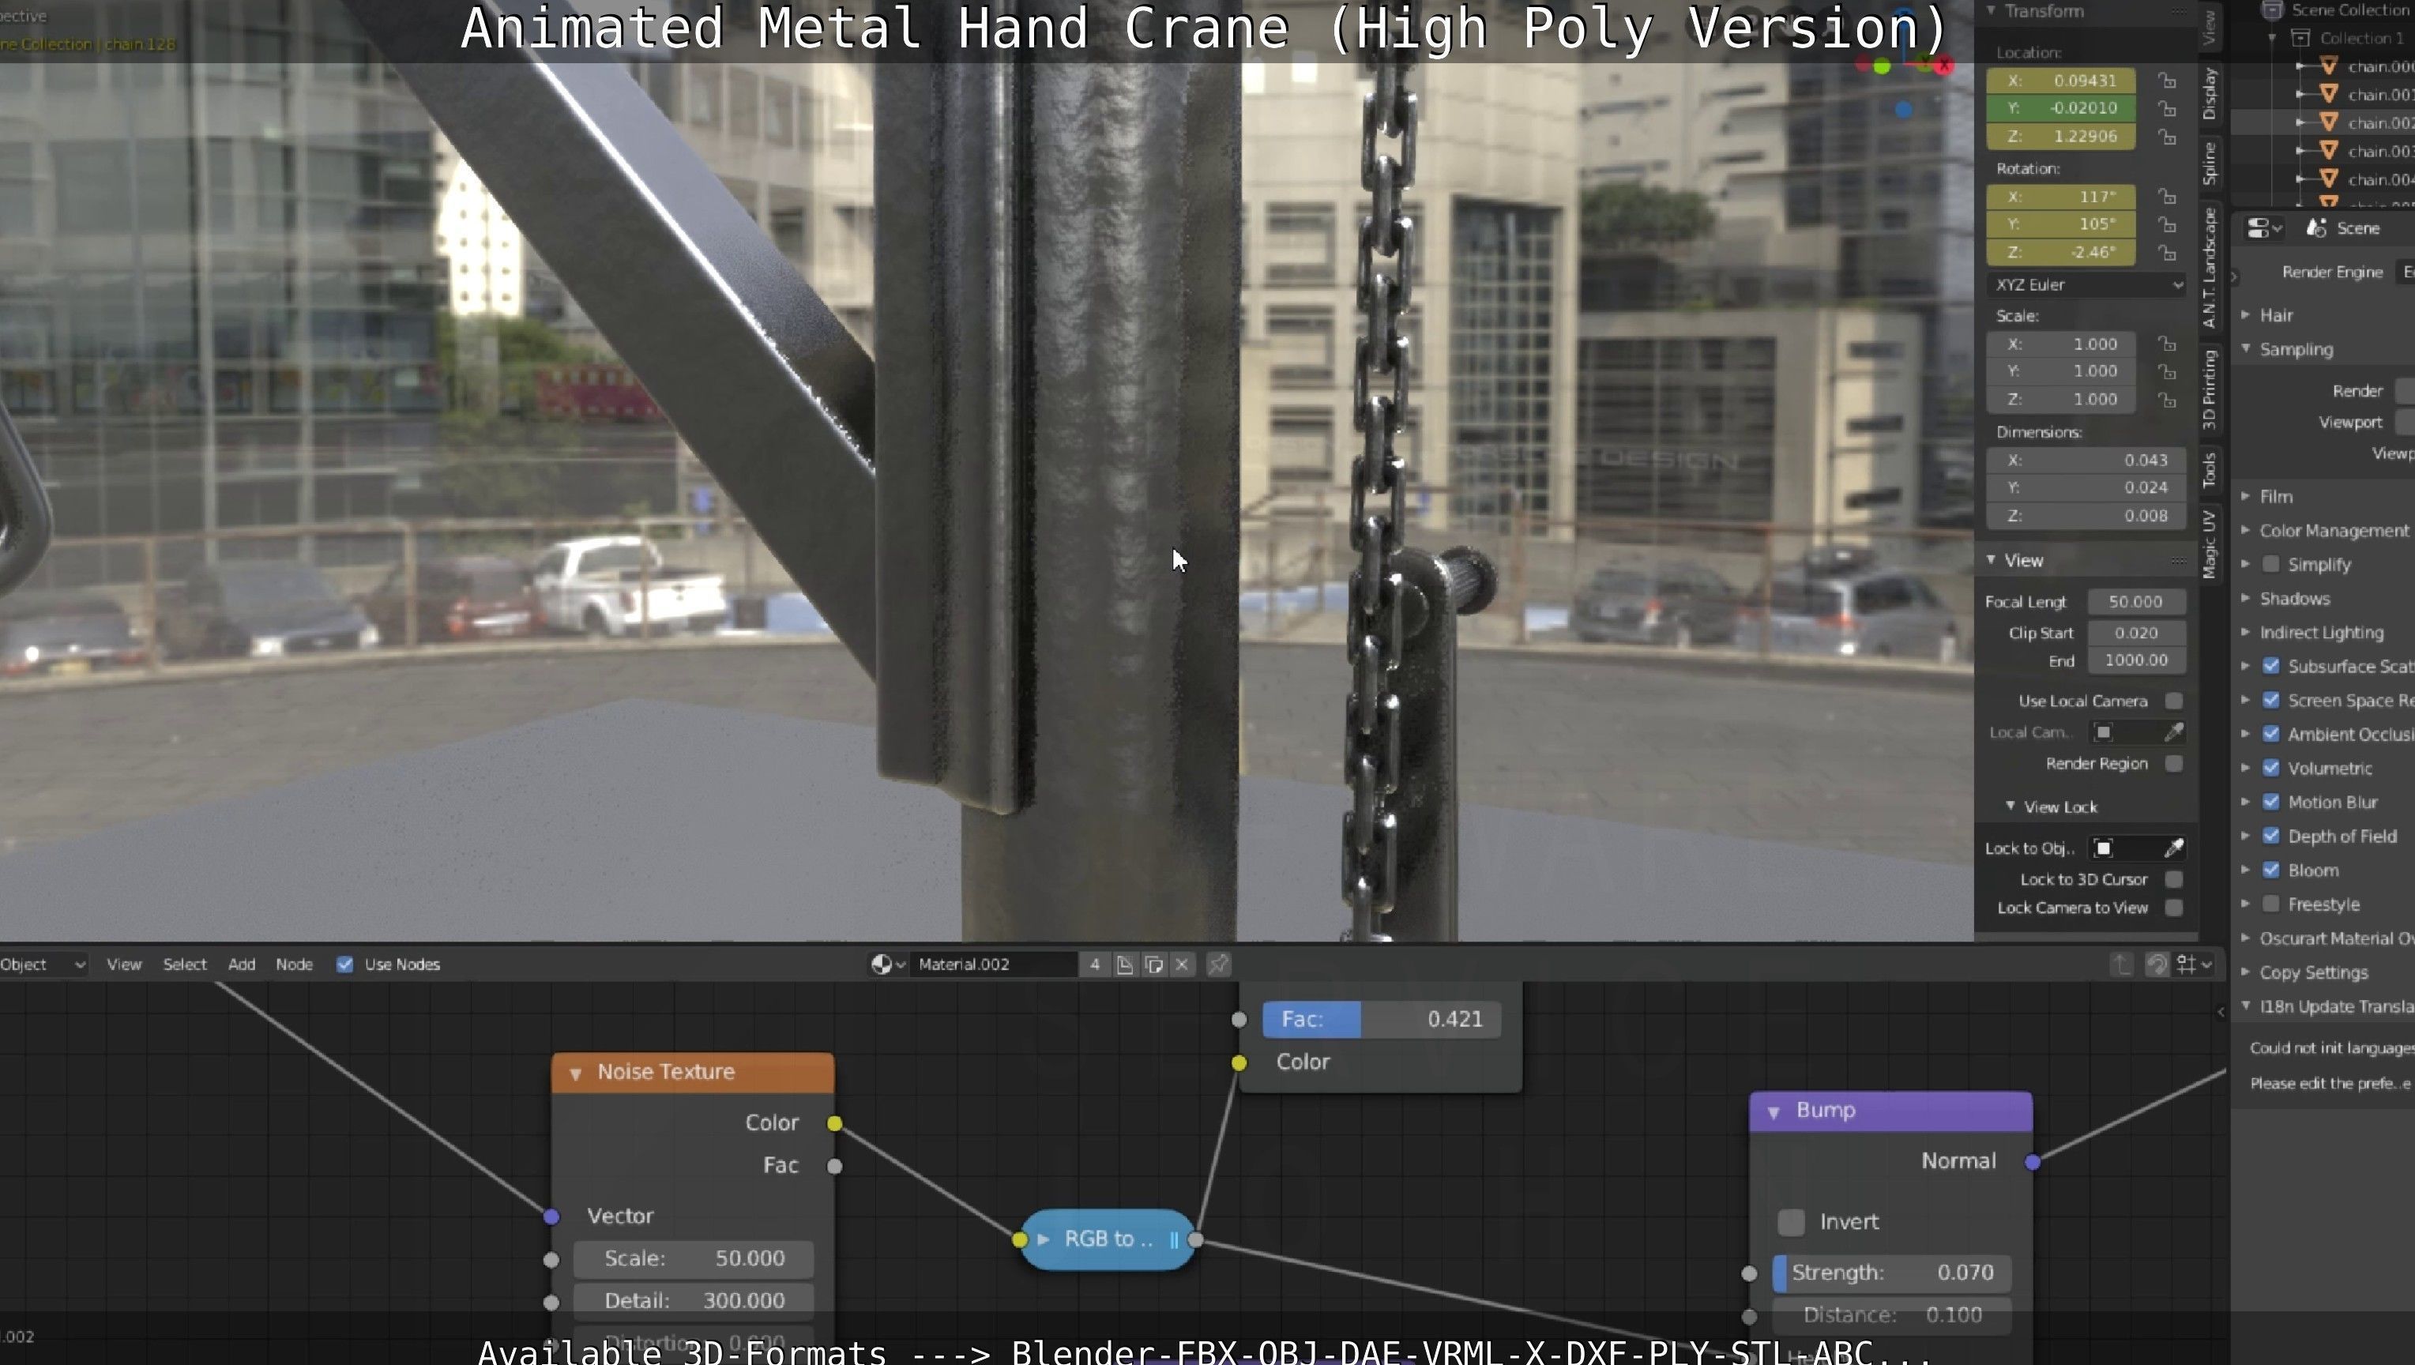Disable the Motion Blur checkbox
Image resolution: width=2415 pixels, height=1365 pixels.
pyautogui.click(x=2270, y=802)
